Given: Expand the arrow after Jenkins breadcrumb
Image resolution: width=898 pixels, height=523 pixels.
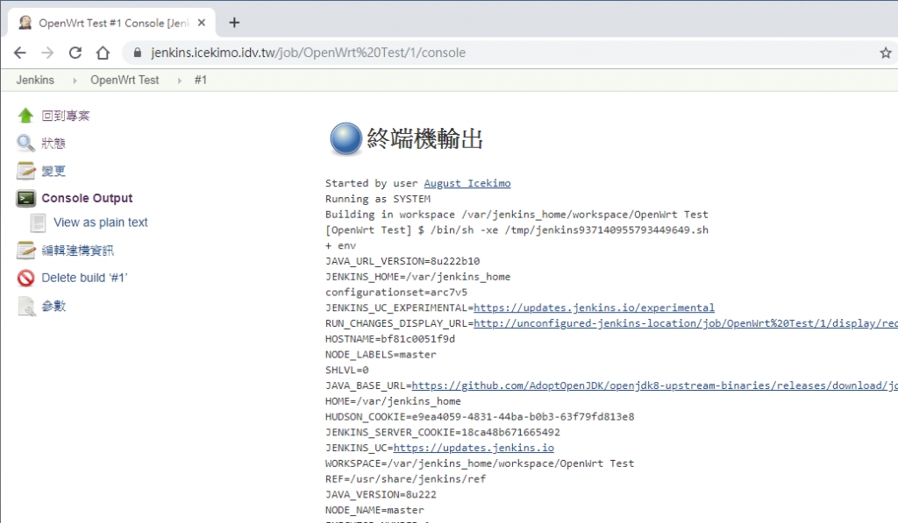Looking at the screenshot, I should 75,81.
